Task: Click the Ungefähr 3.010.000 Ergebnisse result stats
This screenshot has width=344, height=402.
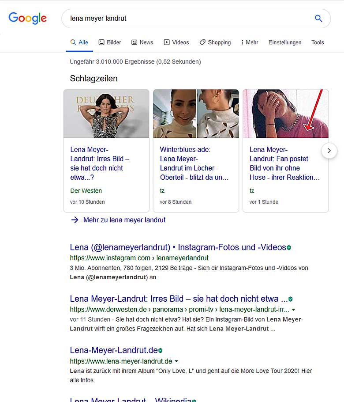Action: click(x=135, y=62)
